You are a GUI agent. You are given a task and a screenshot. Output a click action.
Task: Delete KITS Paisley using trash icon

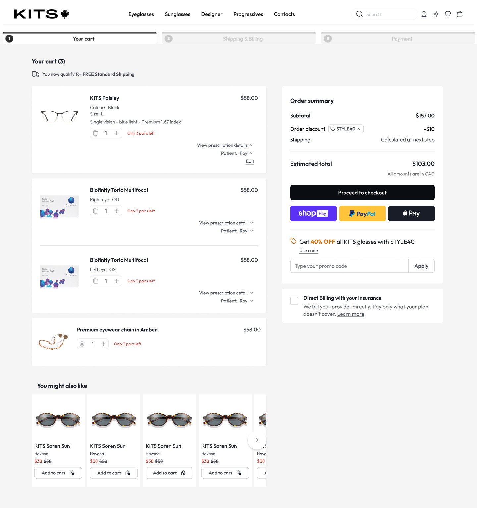[x=95, y=133]
